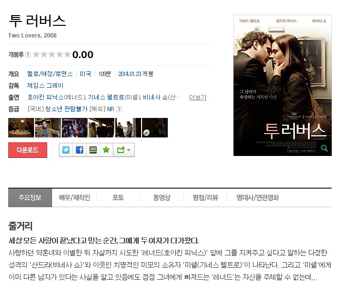Expand cast list with 더보기
The height and width of the screenshot is (290, 340).
(198, 97)
